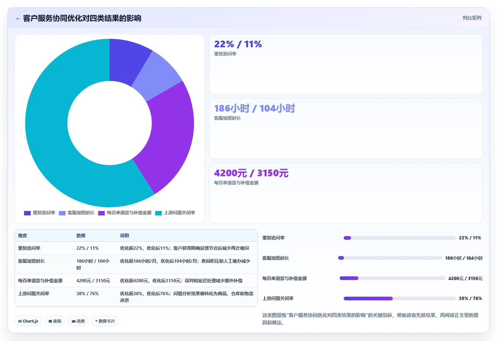
Task: Select the 22% / 11% metric card
Action: click(346, 64)
